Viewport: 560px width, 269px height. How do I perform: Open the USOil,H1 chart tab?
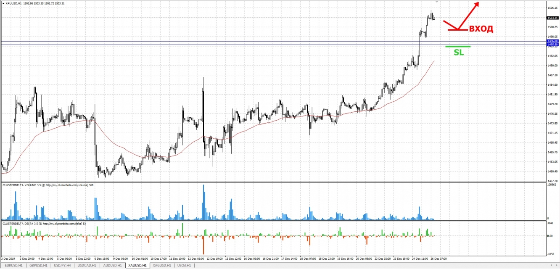pyautogui.click(x=184, y=266)
